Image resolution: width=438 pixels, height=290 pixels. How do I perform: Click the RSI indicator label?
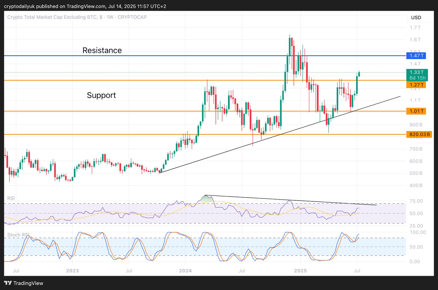11,198
